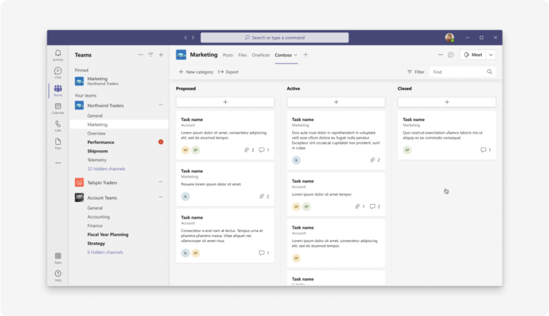This screenshot has width=549, height=316.
Task: Add a card to the Proposed column
Action: pos(225,102)
